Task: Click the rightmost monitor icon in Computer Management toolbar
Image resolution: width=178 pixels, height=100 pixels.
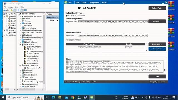Action: (26, 10)
